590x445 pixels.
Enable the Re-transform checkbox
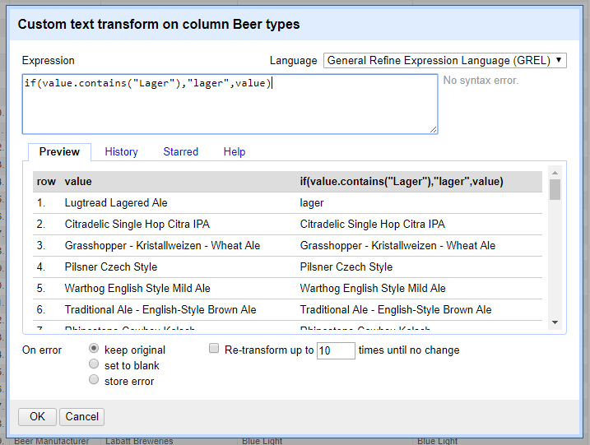(x=214, y=348)
